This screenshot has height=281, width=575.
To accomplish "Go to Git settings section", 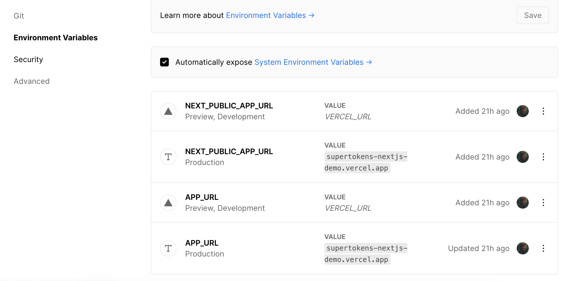I will pos(19,16).
